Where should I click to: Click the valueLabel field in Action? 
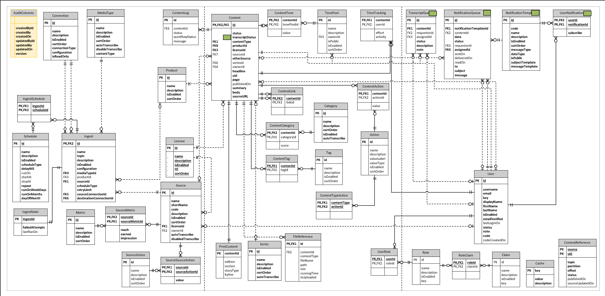(x=377, y=159)
